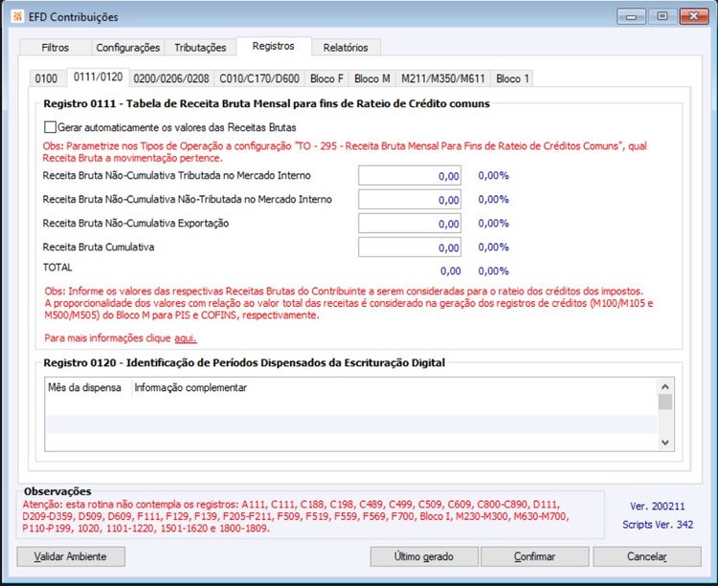Go to the Bloco 1 tab
718x586 pixels.
[512, 78]
